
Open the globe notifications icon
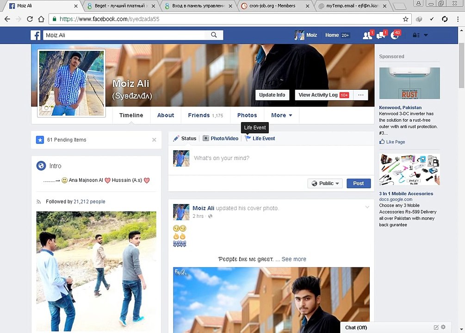coord(394,35)
